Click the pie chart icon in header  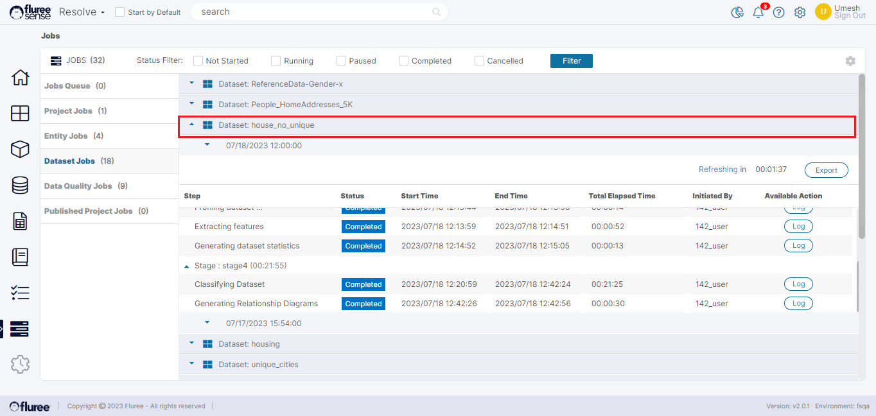pyautogui.click(x=737, y=12)
